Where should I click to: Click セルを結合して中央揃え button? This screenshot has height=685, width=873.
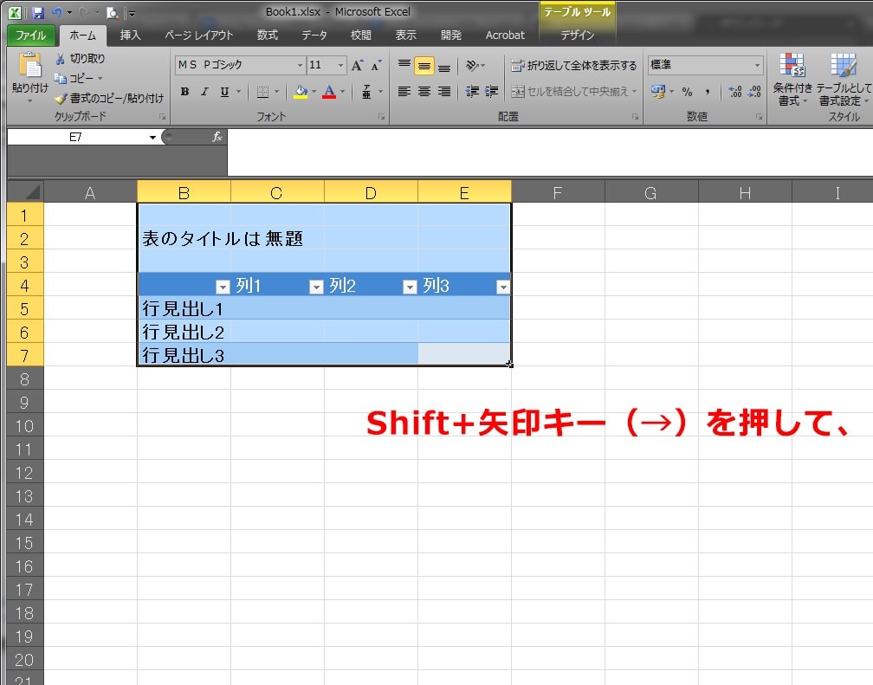(x=572, y=90)
